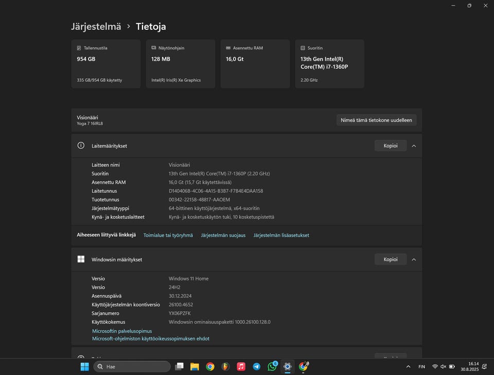Open the notification bell in the taskbar
Viewport: 494px width, 375px height.
pyautogui.click(x=484, y=367)
